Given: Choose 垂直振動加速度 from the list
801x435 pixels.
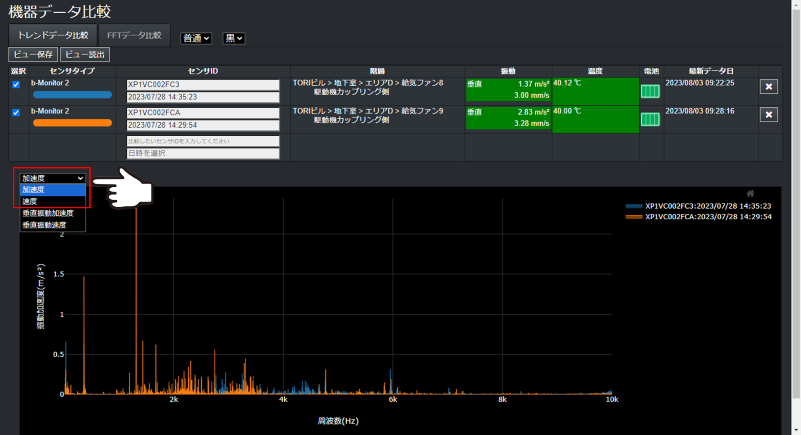Looking at the screenshot, I should (52, 213).
